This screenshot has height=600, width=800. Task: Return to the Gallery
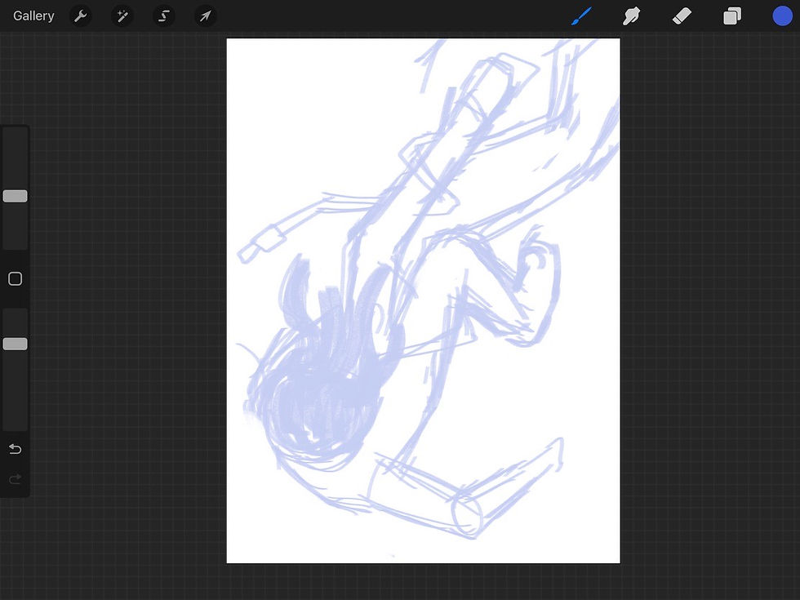click(x=33, y=16)
